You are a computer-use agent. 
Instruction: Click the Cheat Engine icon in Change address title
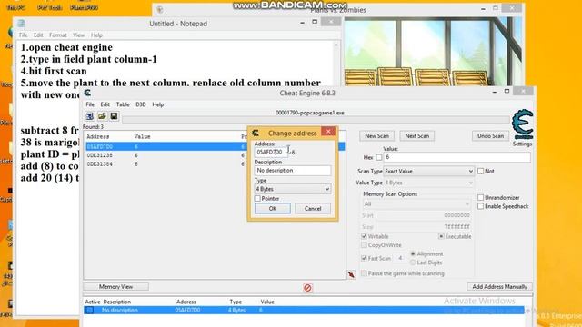(256, 133)
